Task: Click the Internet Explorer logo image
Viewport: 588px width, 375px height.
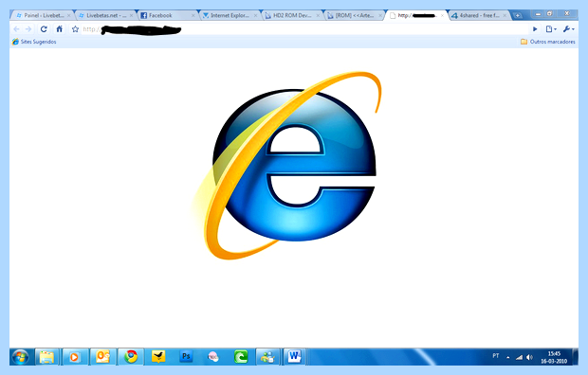Action: click(286, 165)
